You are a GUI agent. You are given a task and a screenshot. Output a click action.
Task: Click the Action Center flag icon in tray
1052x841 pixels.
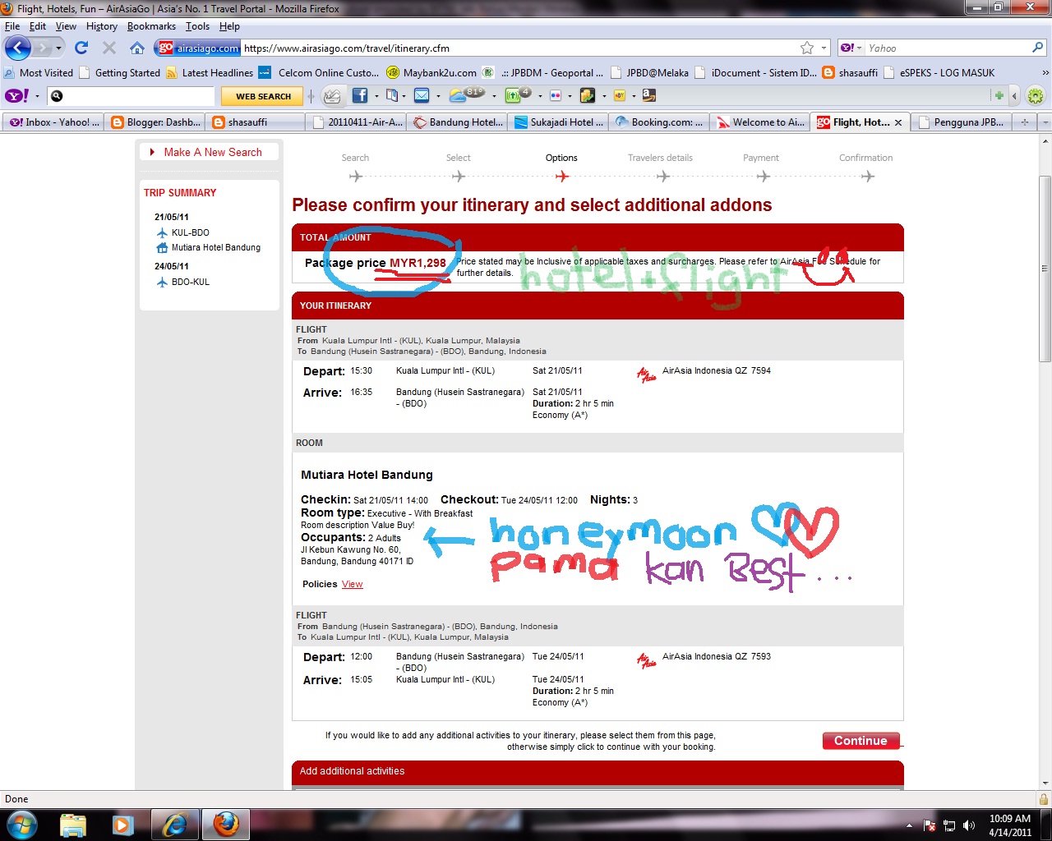[930, 825]
